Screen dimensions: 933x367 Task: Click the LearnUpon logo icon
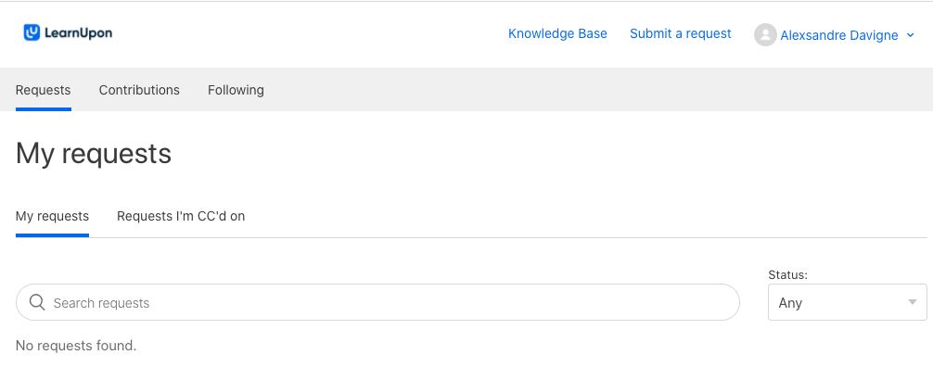point(32,32)
